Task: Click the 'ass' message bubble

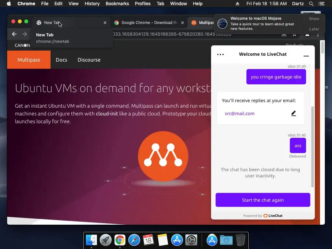Action: pos(298,146)
